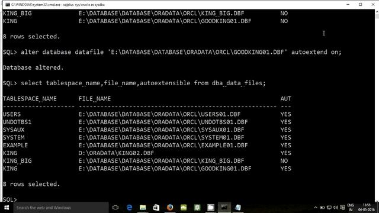Click the GOODKING01.DBF path with YES
Screen dimensions: 379x213
click(x=165, y=169)
